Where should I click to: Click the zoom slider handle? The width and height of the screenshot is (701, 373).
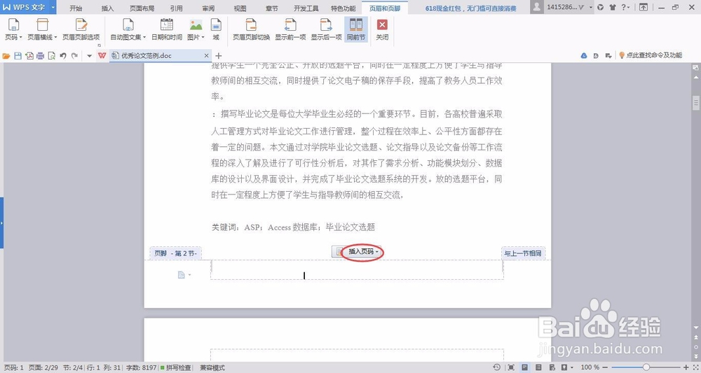(646, 367)
